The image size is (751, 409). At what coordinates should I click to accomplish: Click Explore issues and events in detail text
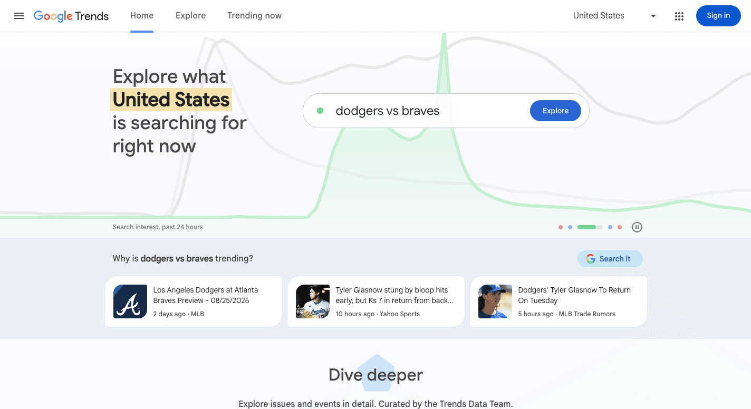pyautogui.click(x=375, y=404)
